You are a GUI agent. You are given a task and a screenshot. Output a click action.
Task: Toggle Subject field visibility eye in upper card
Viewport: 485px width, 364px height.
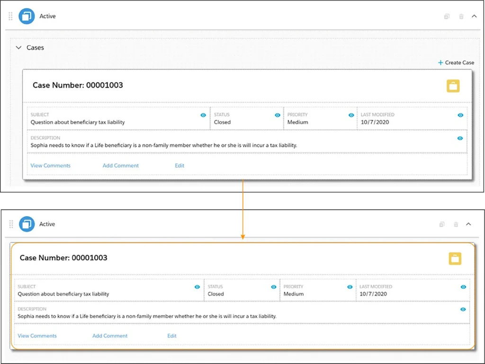(x=203, y=115)
